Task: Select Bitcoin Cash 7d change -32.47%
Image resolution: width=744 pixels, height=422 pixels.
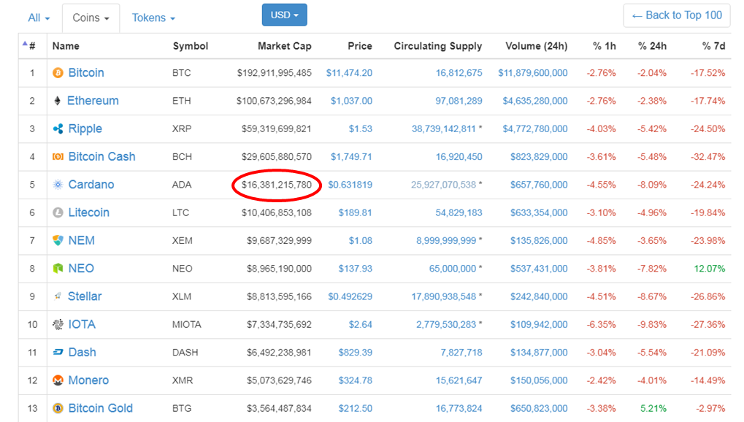Action: click(x=707, y=157)
